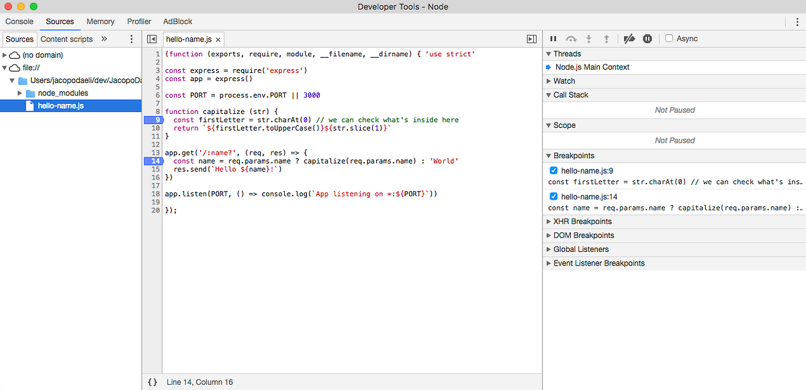Uncheck breakpoint hello-name.js:14
This screenshot has height=390, width=806.
[554, 196]
